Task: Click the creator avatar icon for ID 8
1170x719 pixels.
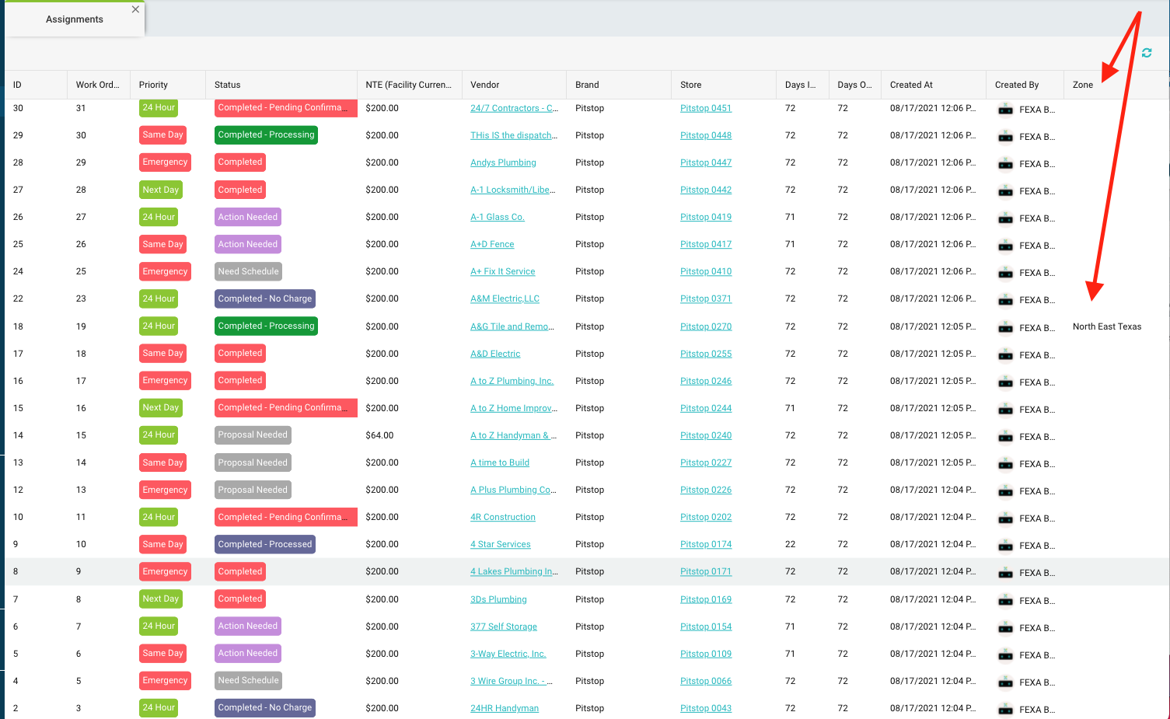Action: click(1005, 573)
